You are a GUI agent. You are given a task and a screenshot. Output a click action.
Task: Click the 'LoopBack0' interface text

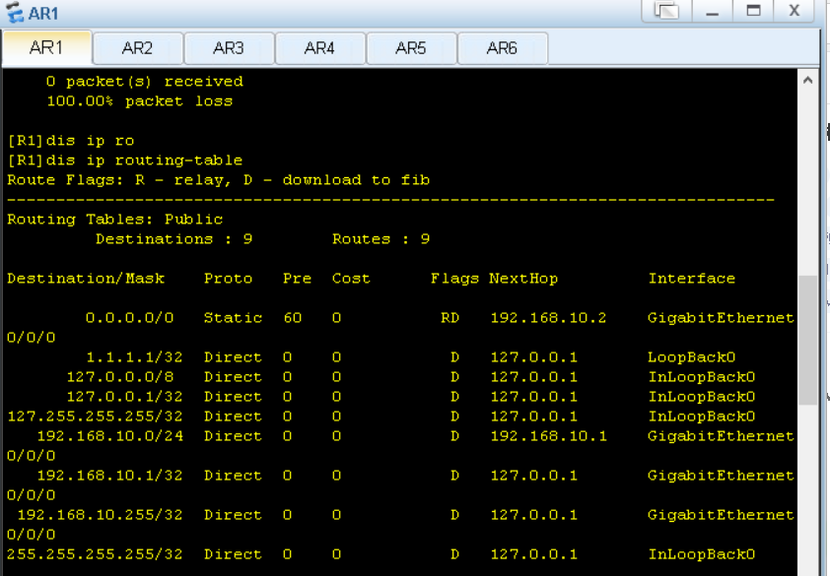coord(692,357)
